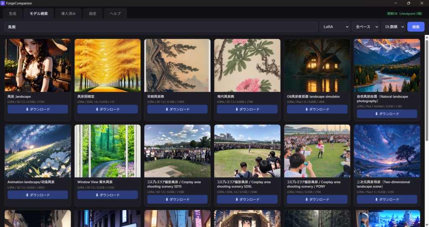Click the 风景图模型 model title
Viewport: 429px width, 227px height.
click(x=86, y=96)
